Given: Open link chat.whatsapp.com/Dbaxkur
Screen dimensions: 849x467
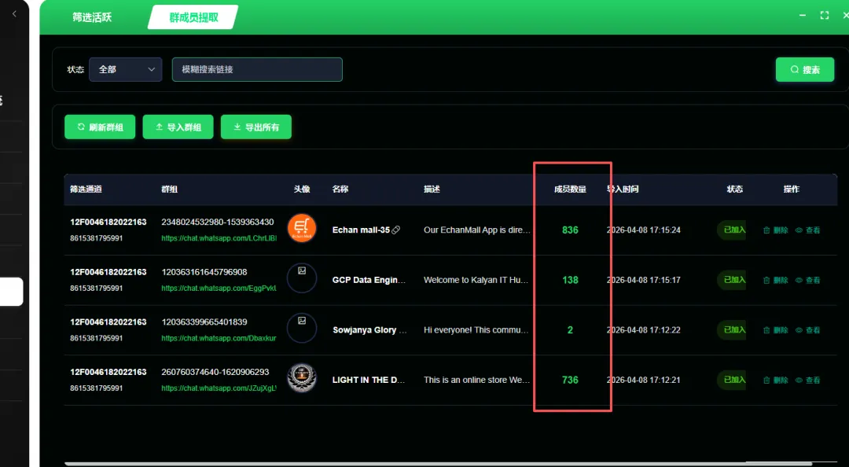Looking at the screenshot, I should [x=219, y=338].
